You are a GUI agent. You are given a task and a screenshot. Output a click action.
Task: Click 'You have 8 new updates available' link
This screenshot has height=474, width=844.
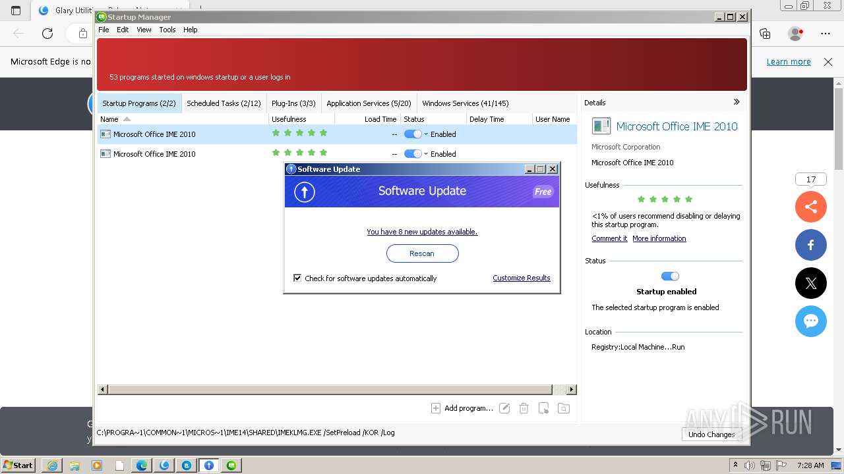click(x=422, y=232)
